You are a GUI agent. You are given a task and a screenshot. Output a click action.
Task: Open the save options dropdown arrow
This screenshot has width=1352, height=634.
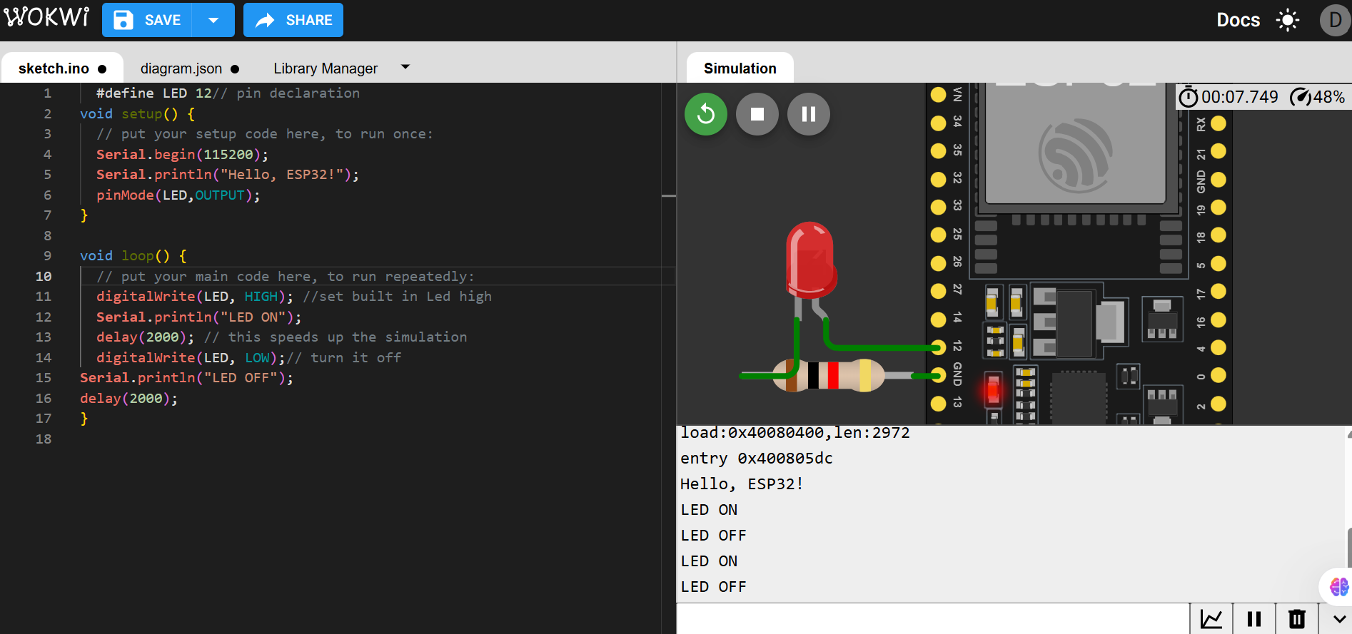pos(213,20)
